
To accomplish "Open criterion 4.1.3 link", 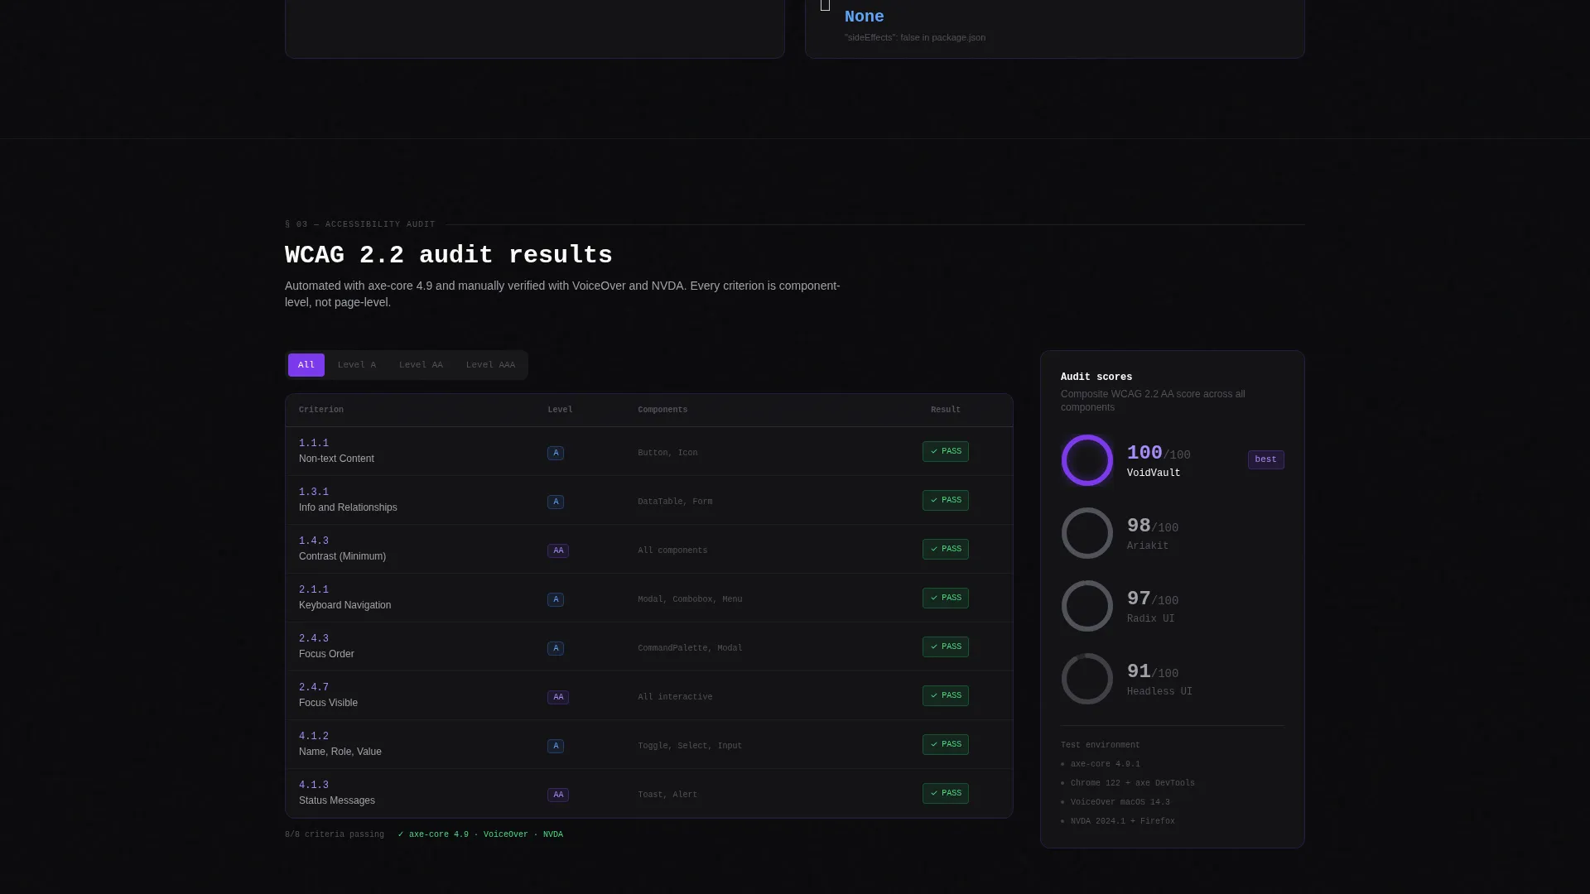I will tap(314, 786).
